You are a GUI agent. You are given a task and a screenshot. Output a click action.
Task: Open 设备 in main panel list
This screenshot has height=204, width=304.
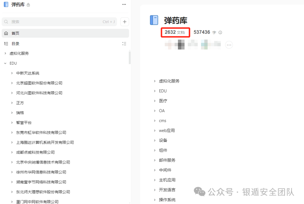pos(163,141)
